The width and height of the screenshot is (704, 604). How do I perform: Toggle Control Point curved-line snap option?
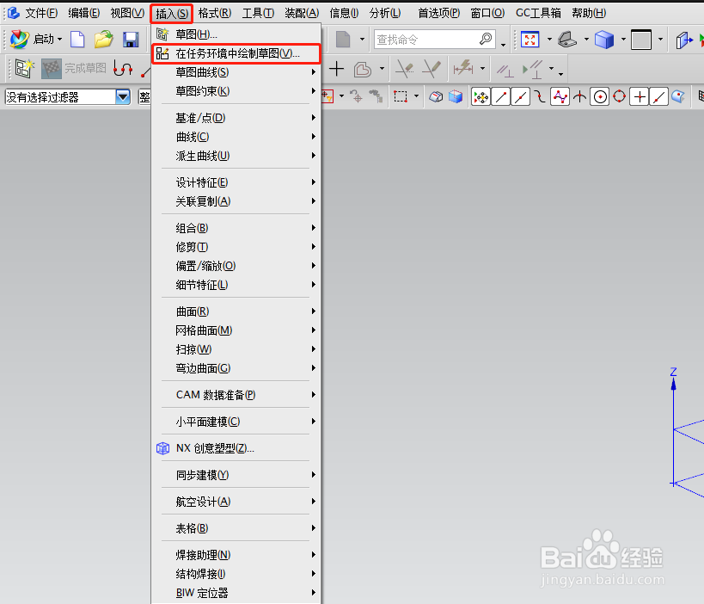(x=540, y=96)
